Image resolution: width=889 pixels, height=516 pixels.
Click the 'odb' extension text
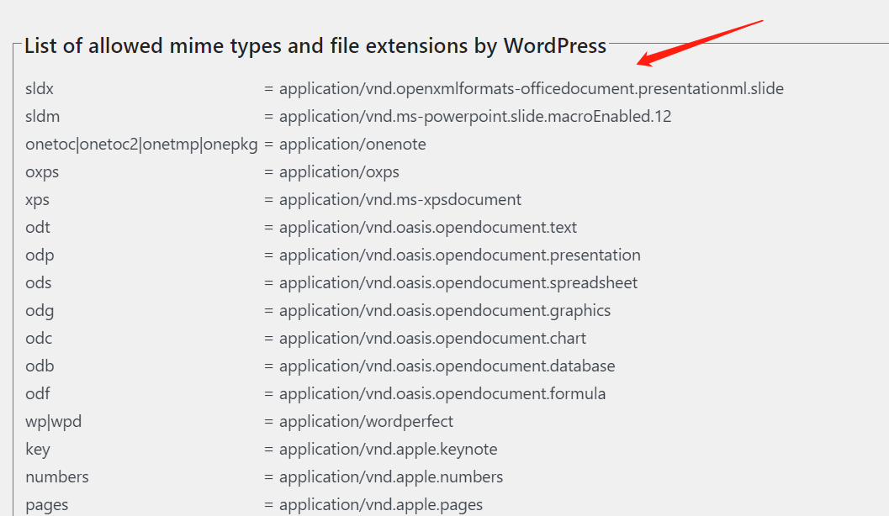pyautogui.click(x=40, y=366)
